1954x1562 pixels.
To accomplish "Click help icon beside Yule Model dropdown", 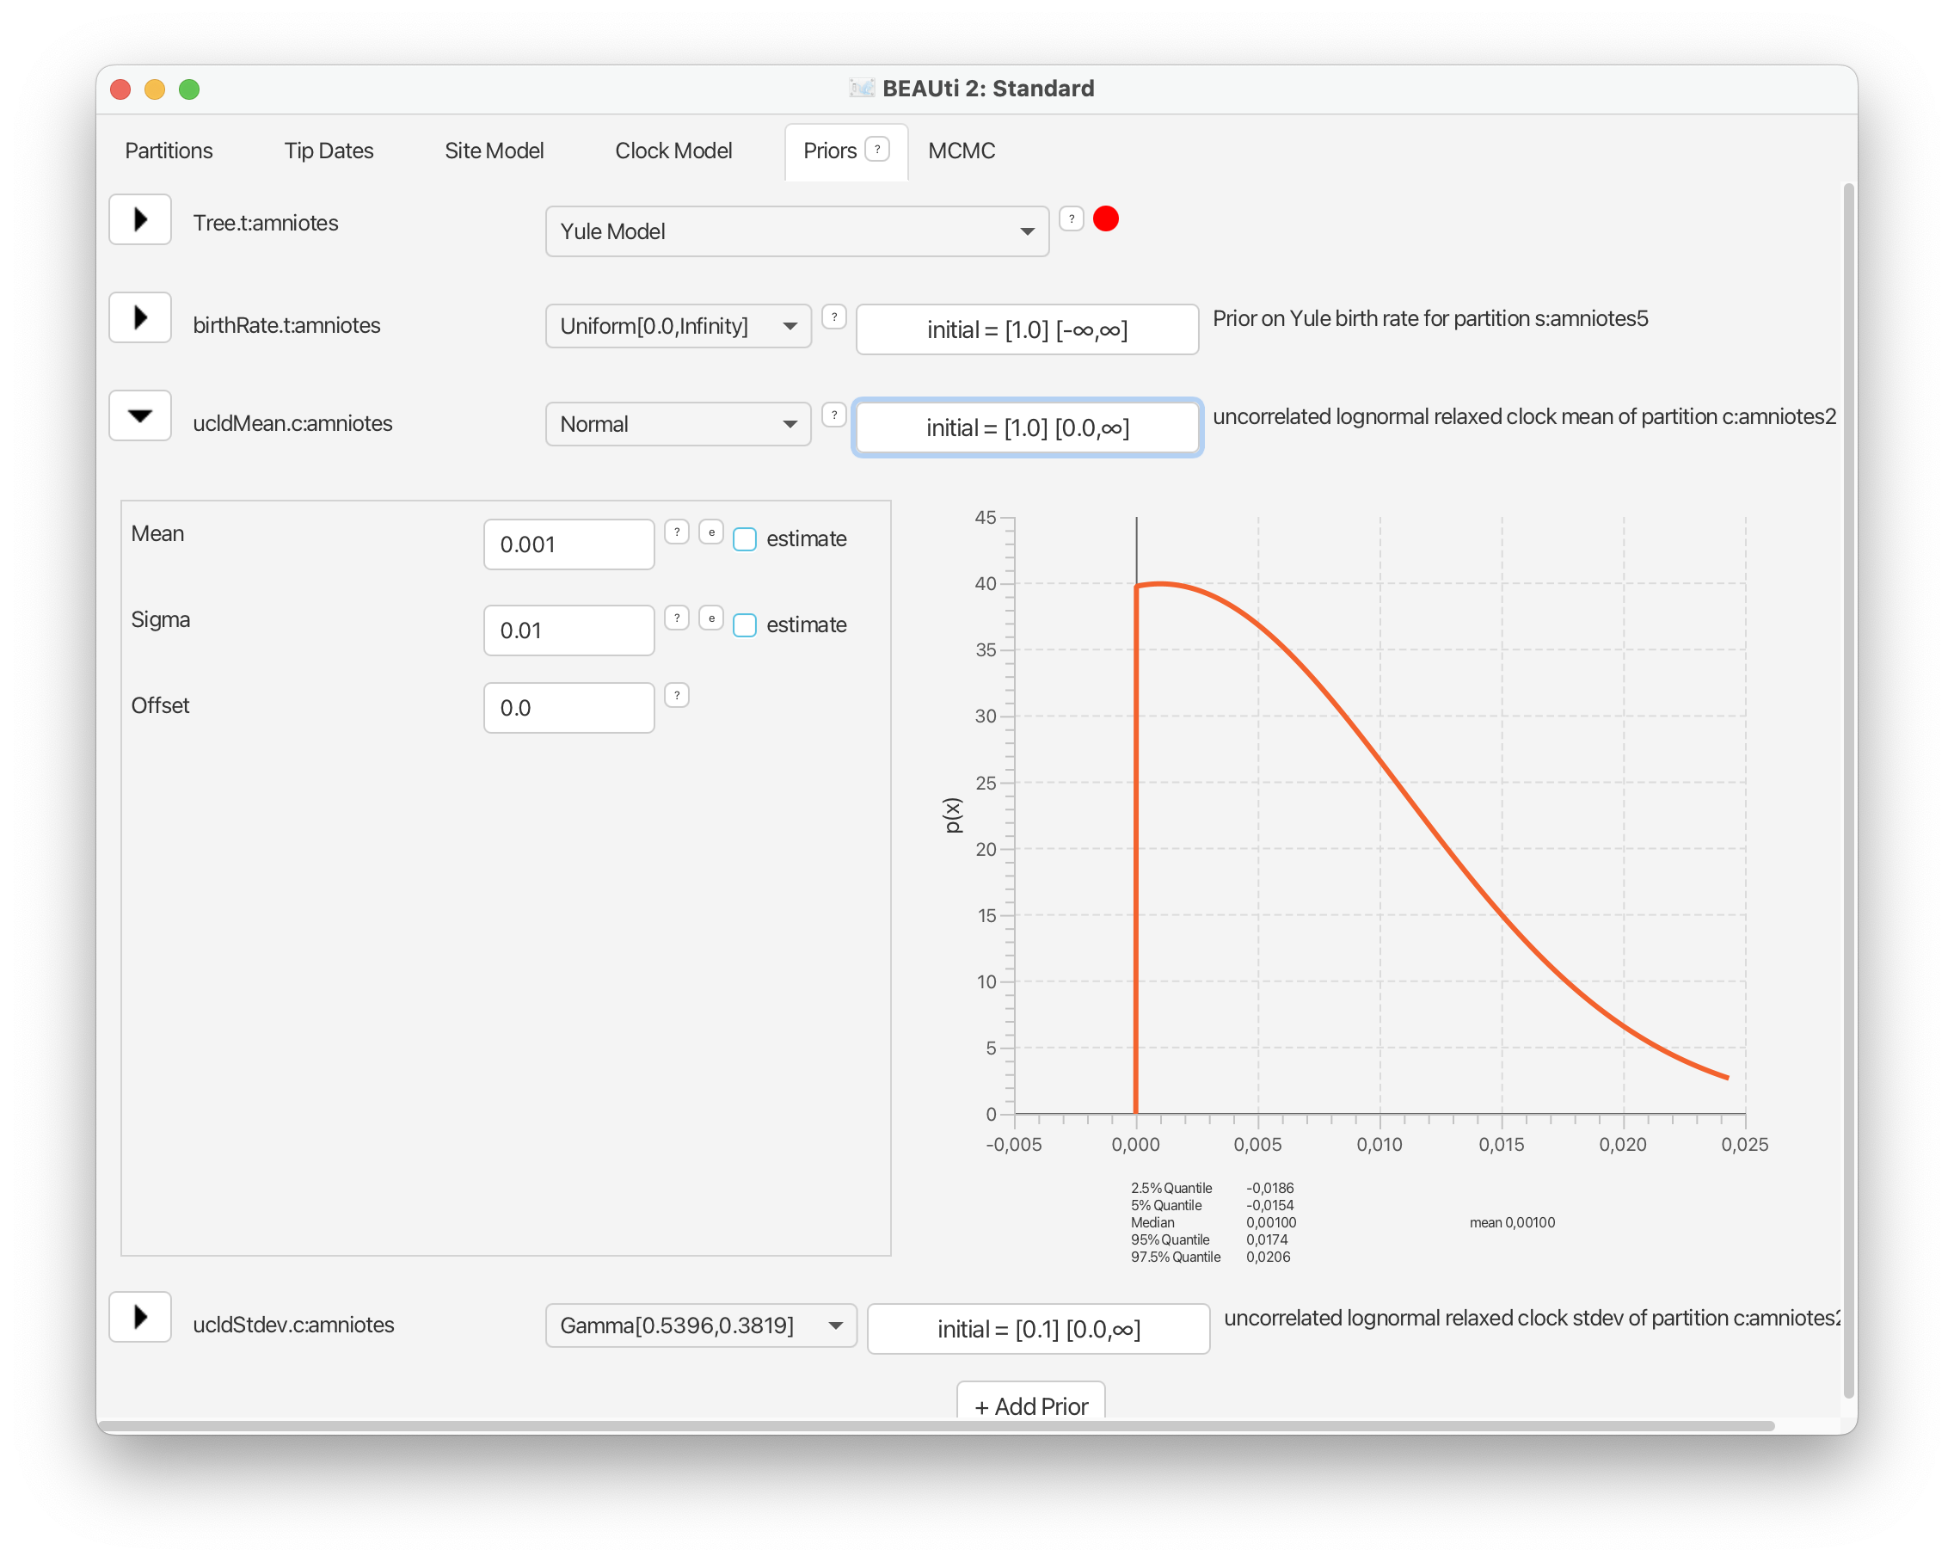I will (x=1072, y=218).
